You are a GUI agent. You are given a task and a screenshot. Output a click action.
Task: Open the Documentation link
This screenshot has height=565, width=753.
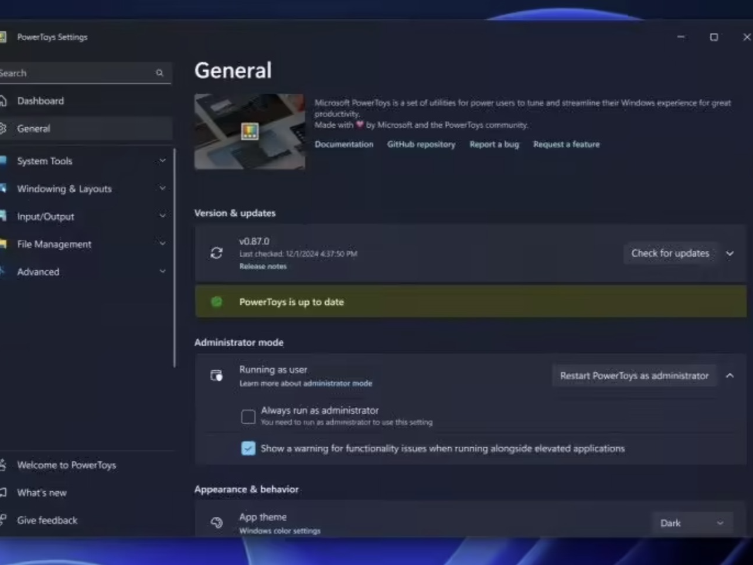coord(344,144)
